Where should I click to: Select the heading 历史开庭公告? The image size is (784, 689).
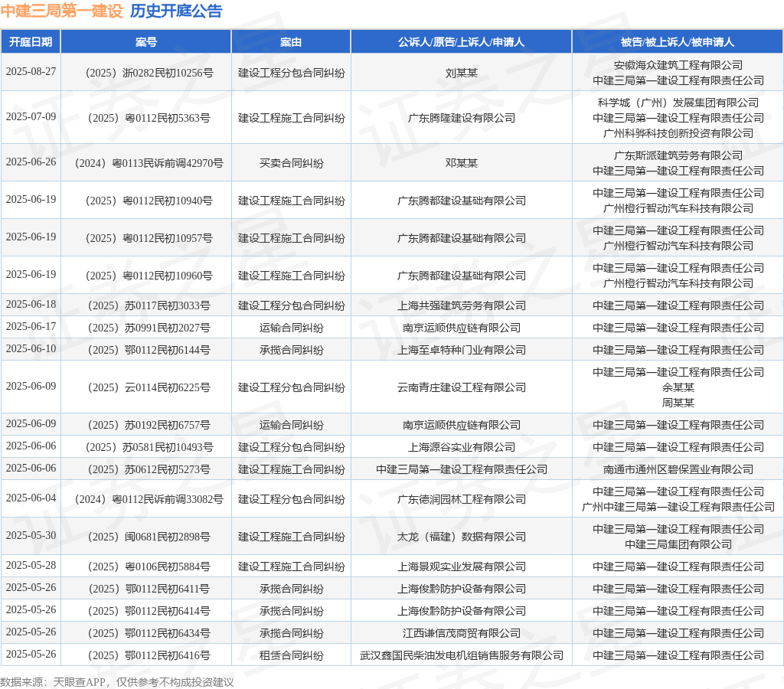[176, 11]
